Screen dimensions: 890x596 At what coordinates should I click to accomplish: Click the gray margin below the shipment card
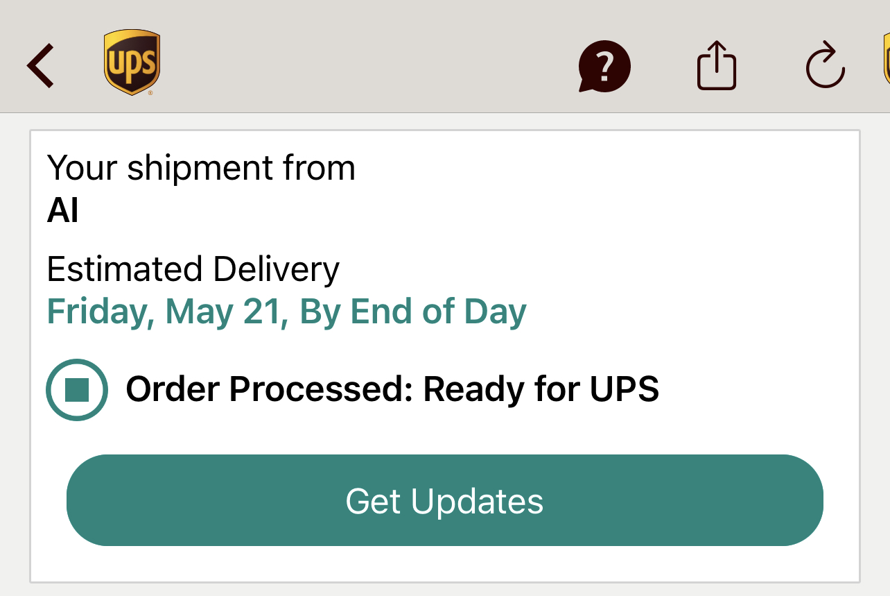pos(444,590)
